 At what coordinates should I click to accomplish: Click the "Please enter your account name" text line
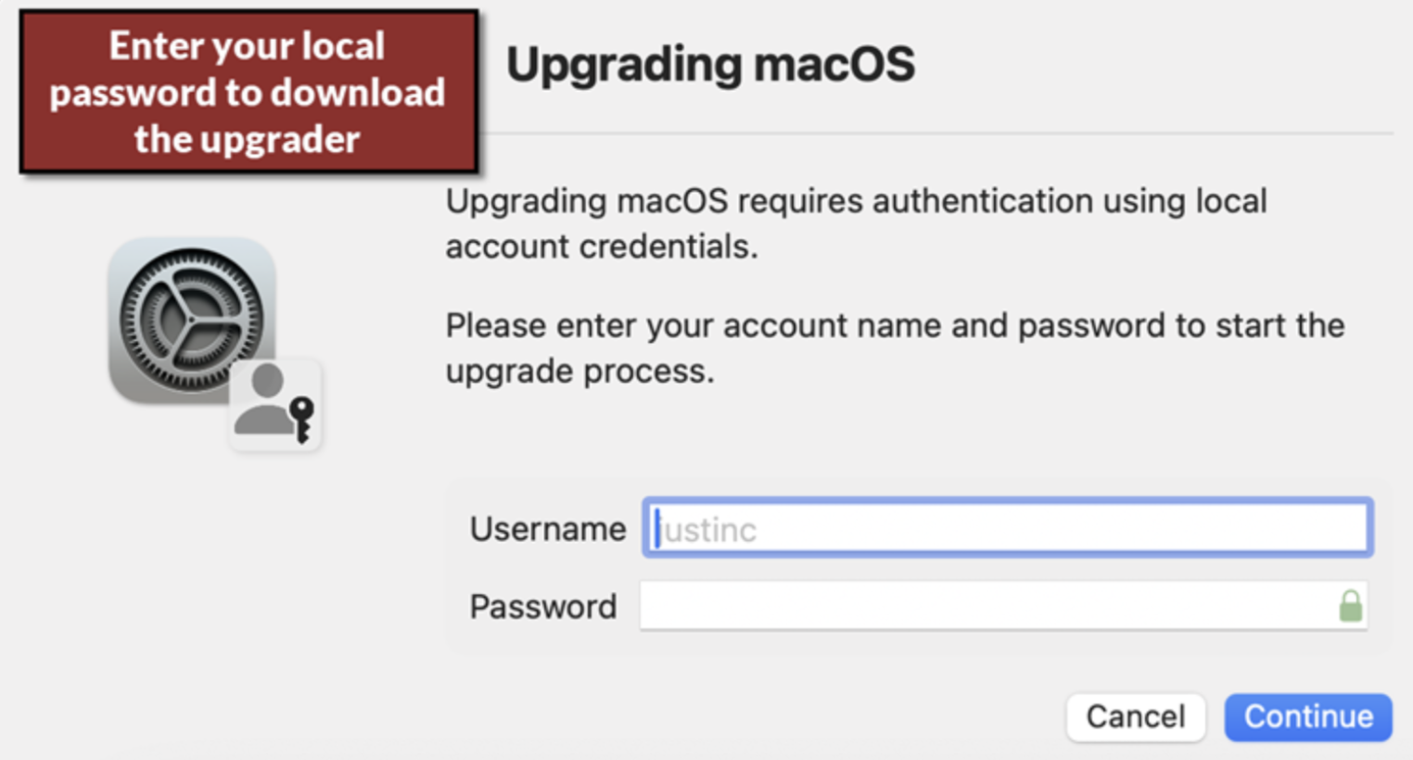894,326
